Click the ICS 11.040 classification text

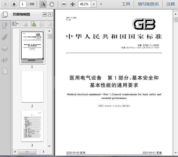(71, 18)
